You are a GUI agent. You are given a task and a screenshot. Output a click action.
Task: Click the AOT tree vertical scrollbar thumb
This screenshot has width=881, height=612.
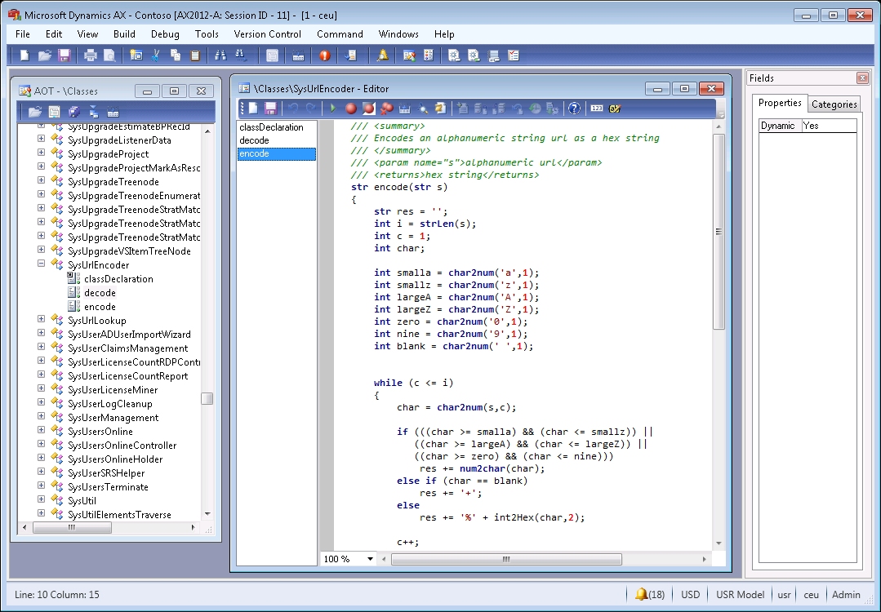(207, 398)
